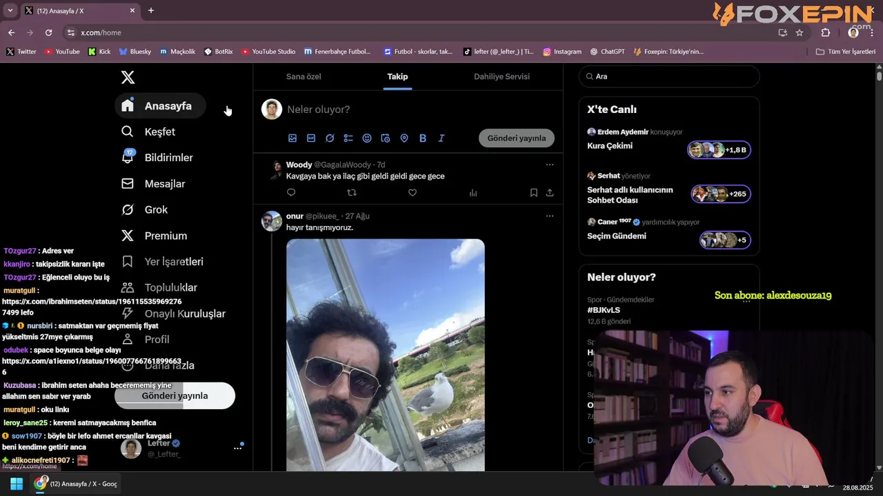Click sidebar Gönderi yayınla post button

pyautogui.click(x=175, y=396)
